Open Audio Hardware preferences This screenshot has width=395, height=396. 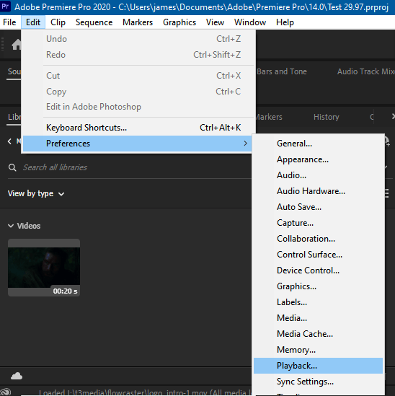point(318,191)
